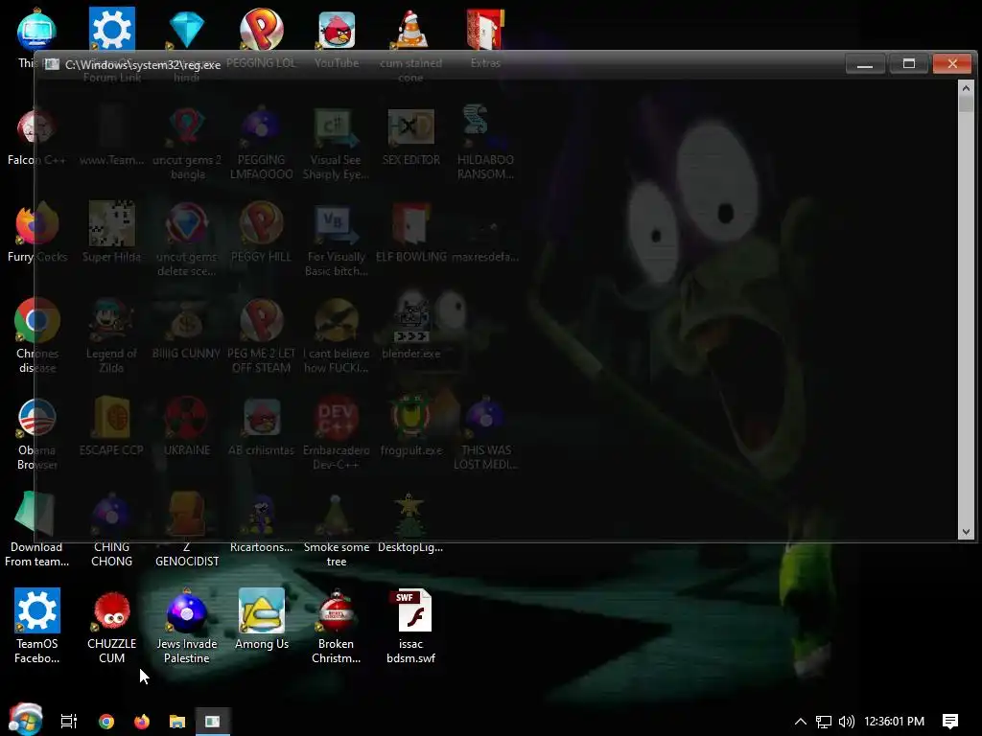982x736 pixels.
Task: Open the network tray icon
Action: point(824,722)
